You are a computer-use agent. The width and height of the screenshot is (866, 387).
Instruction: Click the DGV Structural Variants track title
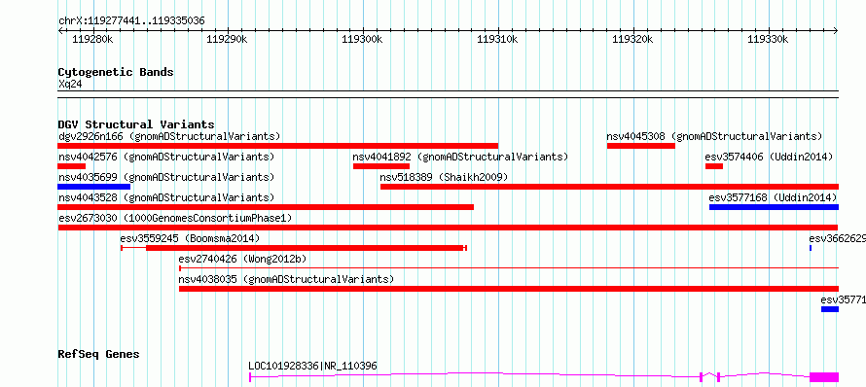[x=136, y=124]
